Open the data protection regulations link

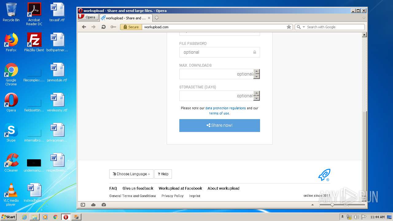[226, 108]
